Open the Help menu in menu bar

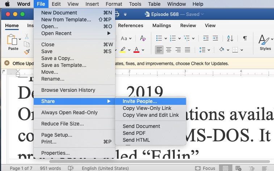(x=198, y=4)
